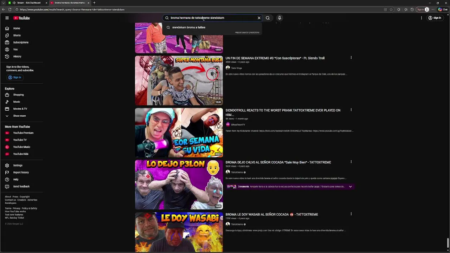
Task: Open Copilot Chat in the browser
Action: click(x=442, y=9)
